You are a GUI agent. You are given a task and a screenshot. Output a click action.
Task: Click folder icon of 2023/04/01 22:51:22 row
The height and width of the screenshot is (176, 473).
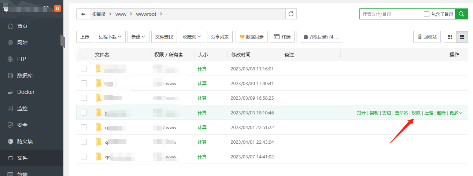point(99,127)
